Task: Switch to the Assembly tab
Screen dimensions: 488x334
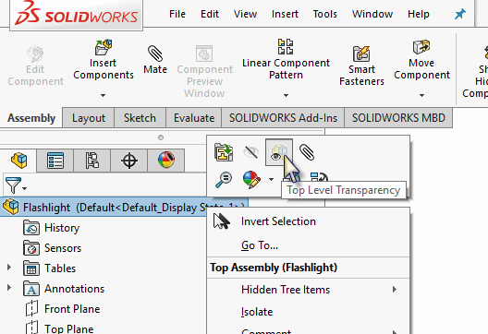Action: [x=31, y=118]
